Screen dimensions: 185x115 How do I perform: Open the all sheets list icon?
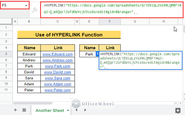[24, 110]
